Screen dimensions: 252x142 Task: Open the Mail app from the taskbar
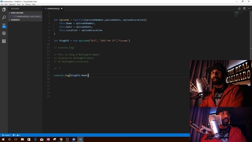(x=42, y=139)
